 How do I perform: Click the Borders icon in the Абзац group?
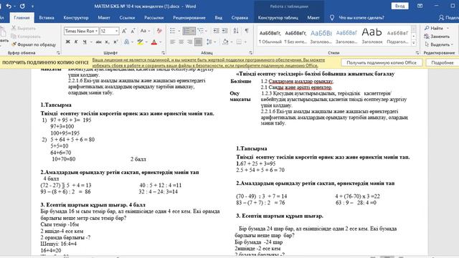239,42
